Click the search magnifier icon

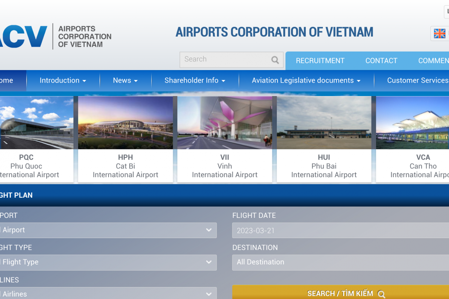tap(275, 60)
